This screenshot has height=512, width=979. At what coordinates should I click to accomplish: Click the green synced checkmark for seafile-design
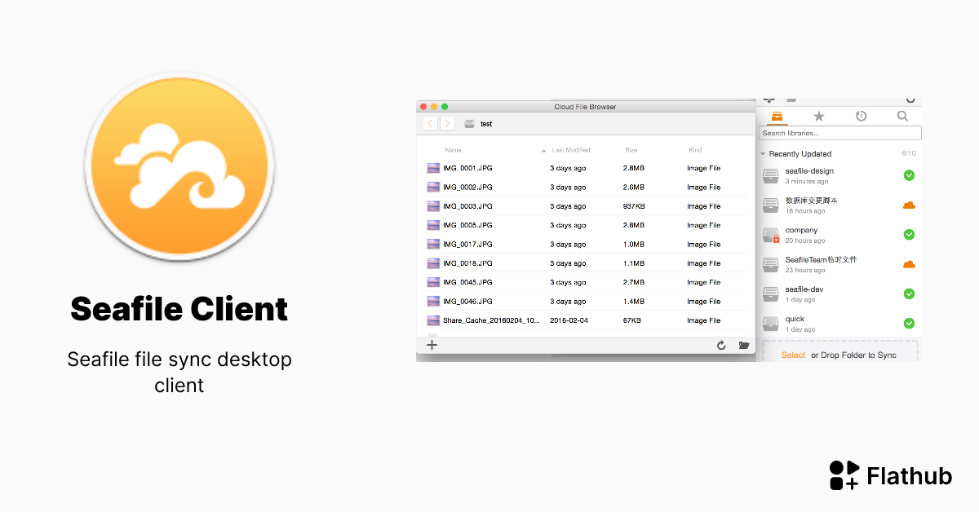pyautogui.click(x=909, y=175)
